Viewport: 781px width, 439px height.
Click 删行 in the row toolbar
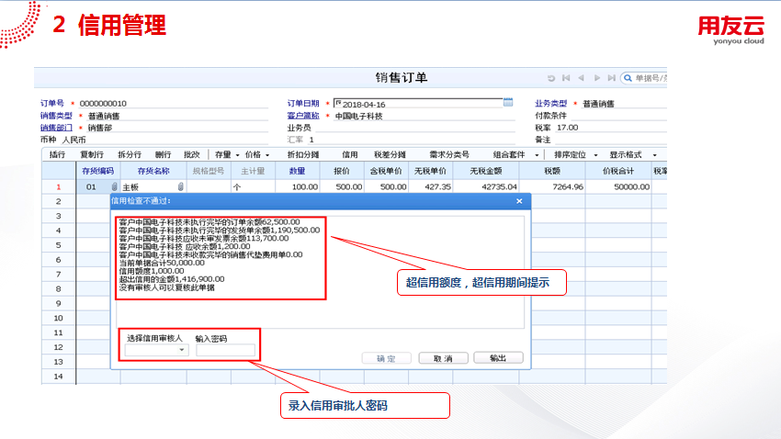(x=163, y=155)
